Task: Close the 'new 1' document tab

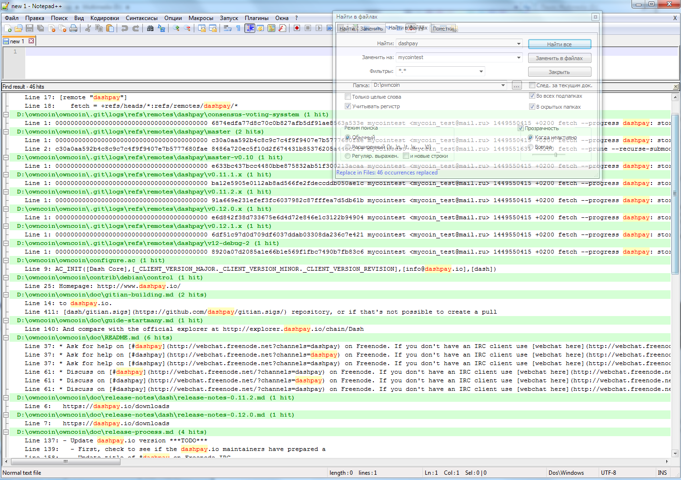Action: click(31, 41)
